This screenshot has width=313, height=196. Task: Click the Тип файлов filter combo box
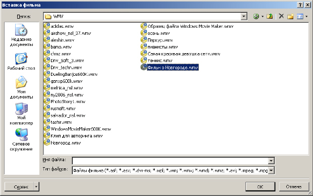pyautogui.click(x=173, y=170)
